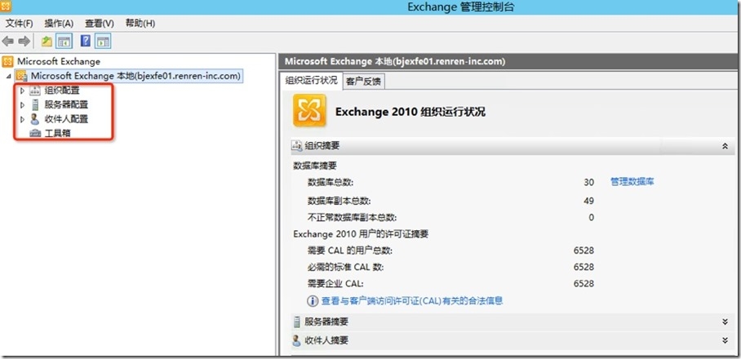Expand the 服务器配置 tree node arrow
741x359 pixels.
(22, 105)
